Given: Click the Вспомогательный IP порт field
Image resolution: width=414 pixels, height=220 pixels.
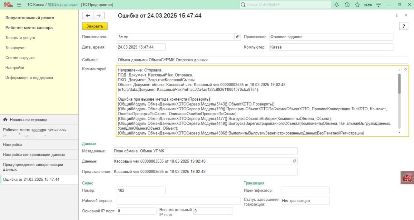Looking at the screenshot, I should [213, 211].
